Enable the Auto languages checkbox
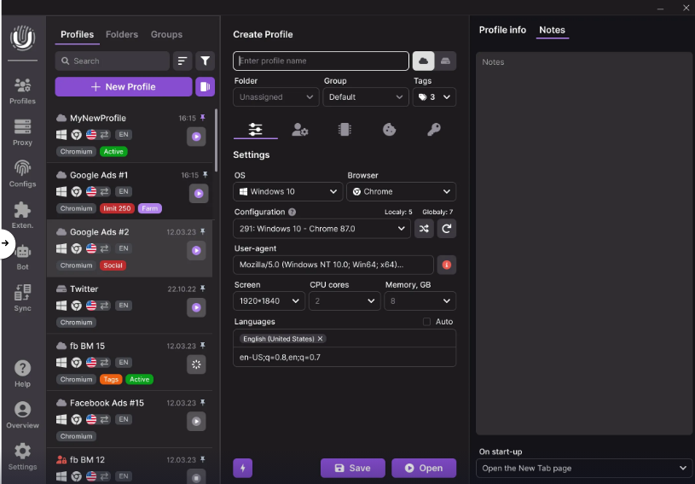This screenshot has width=695, height=484. pyautogui.click(x=427, y=322)
